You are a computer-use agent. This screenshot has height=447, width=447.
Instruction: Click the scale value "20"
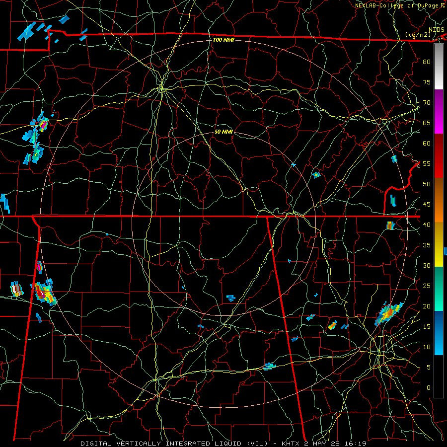click(427, 306)
